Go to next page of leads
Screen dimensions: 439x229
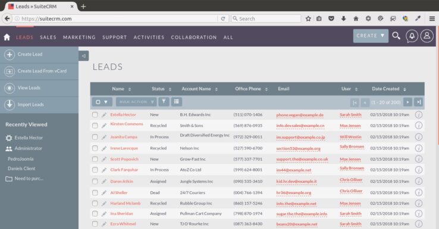(407, 102)
